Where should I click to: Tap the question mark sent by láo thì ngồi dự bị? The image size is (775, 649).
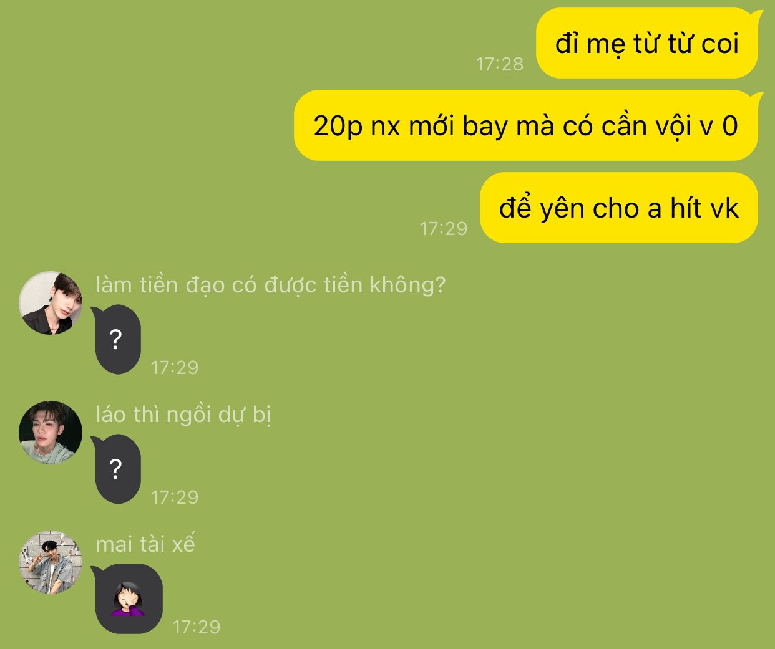point(115,469)
